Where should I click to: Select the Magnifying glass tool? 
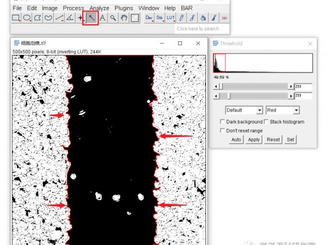point(113,18)
